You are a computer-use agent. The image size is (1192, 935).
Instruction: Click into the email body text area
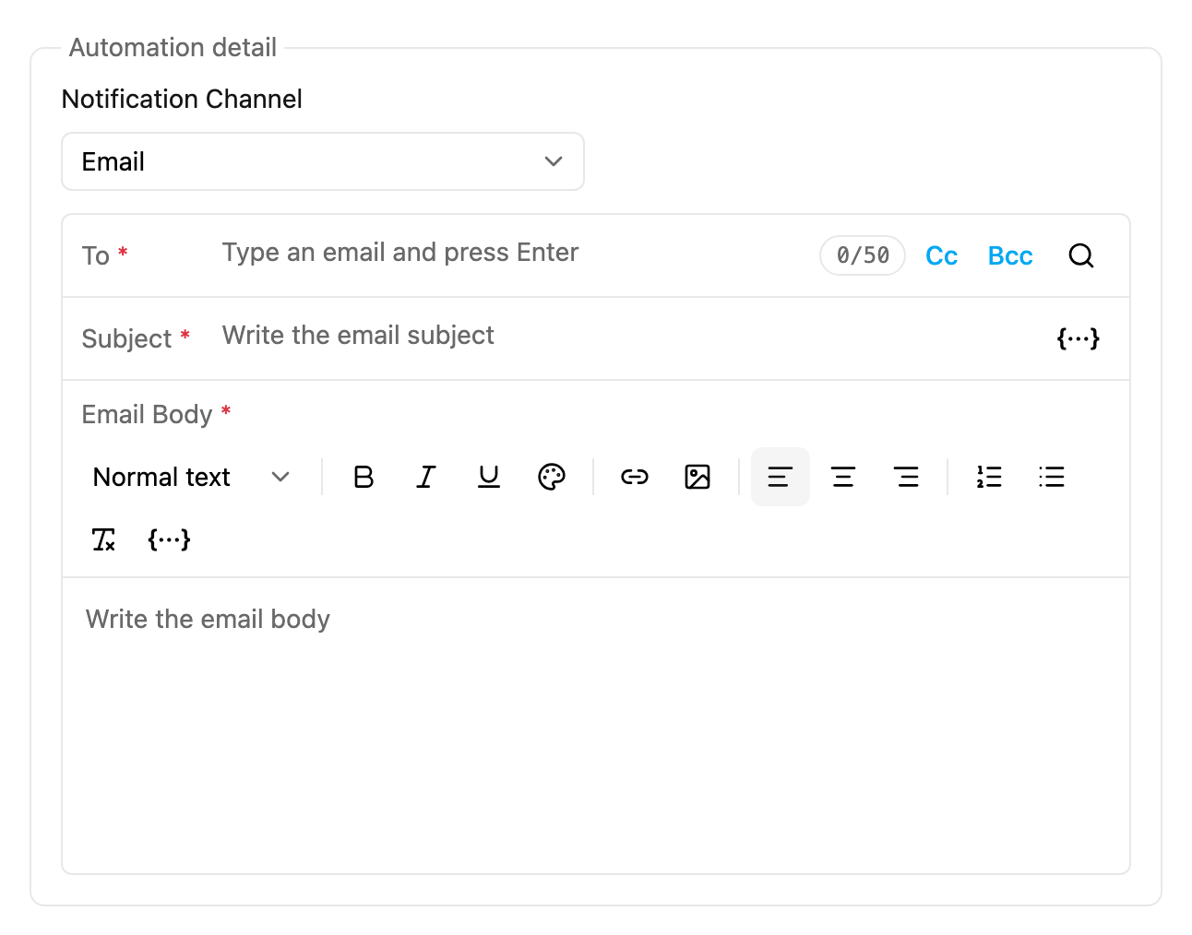click(x=596, y=726)
